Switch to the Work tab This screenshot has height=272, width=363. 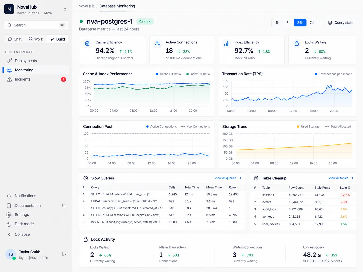coord(36,39)
